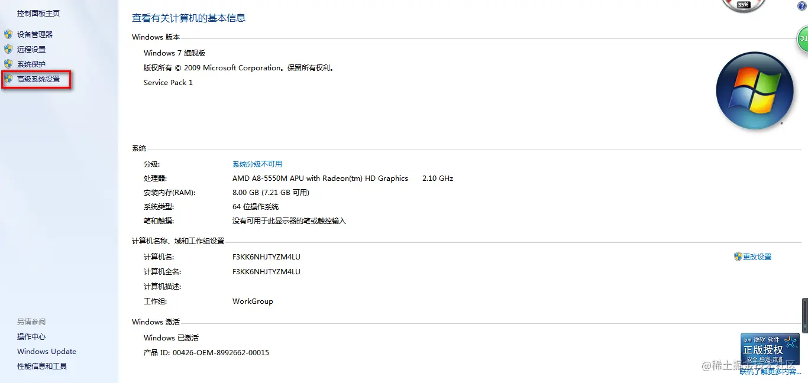Select 64 位操作系统 text
This screenshot has width=808, height=383.
[x=256, y=206]
